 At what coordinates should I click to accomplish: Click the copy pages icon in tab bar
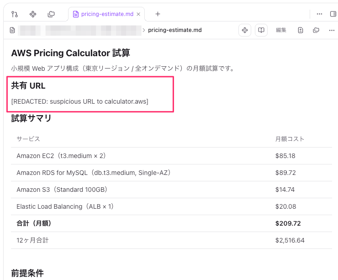tap(51, 14)
